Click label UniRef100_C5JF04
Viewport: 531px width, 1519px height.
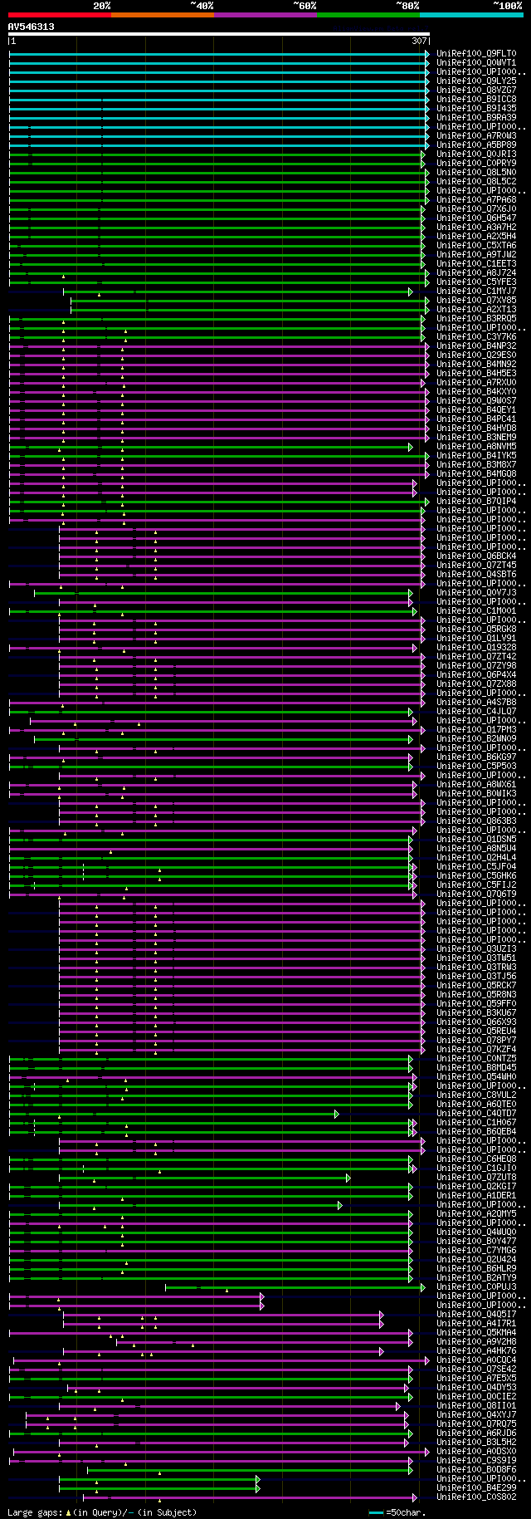(476, 867)
